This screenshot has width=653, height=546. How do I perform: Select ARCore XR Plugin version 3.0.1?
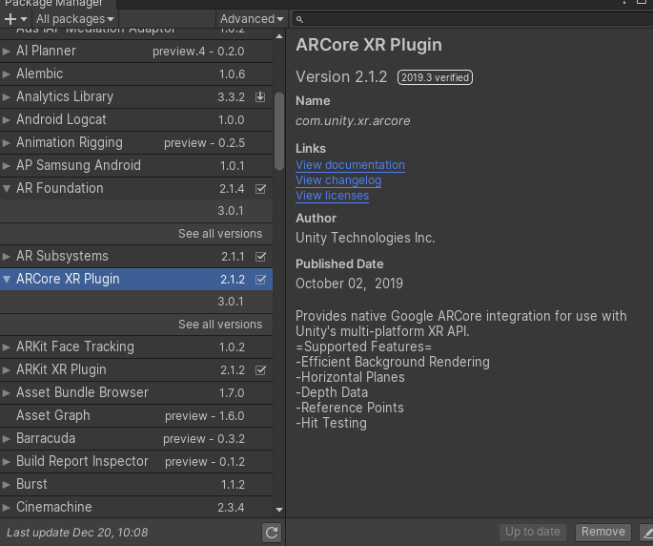pos(136,302)
